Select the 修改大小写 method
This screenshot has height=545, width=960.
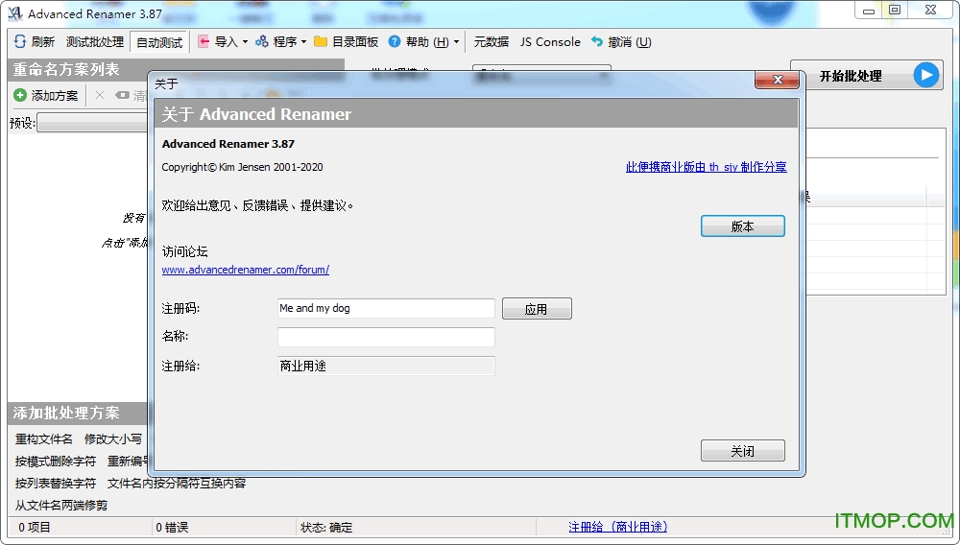pos(113,439)
